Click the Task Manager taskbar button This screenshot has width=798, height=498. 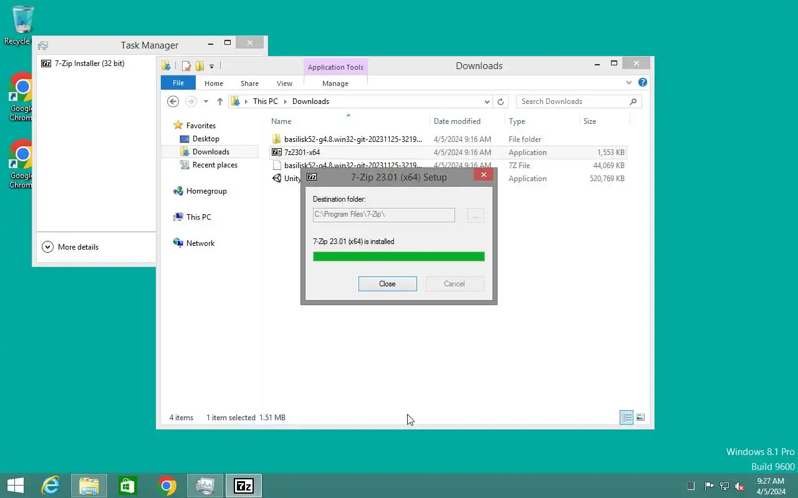click(205, 486)
